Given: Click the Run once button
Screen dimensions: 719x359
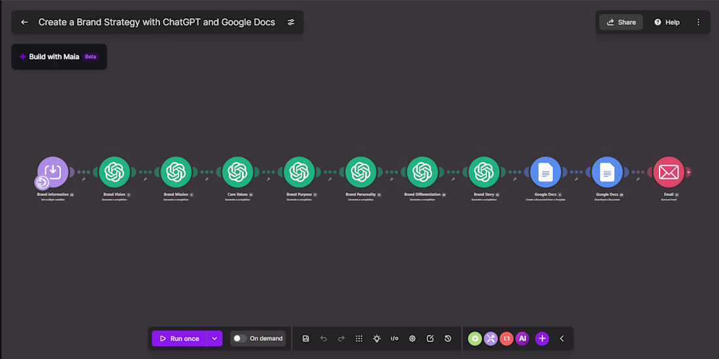Looking at the screenshot, I should 179,338.
